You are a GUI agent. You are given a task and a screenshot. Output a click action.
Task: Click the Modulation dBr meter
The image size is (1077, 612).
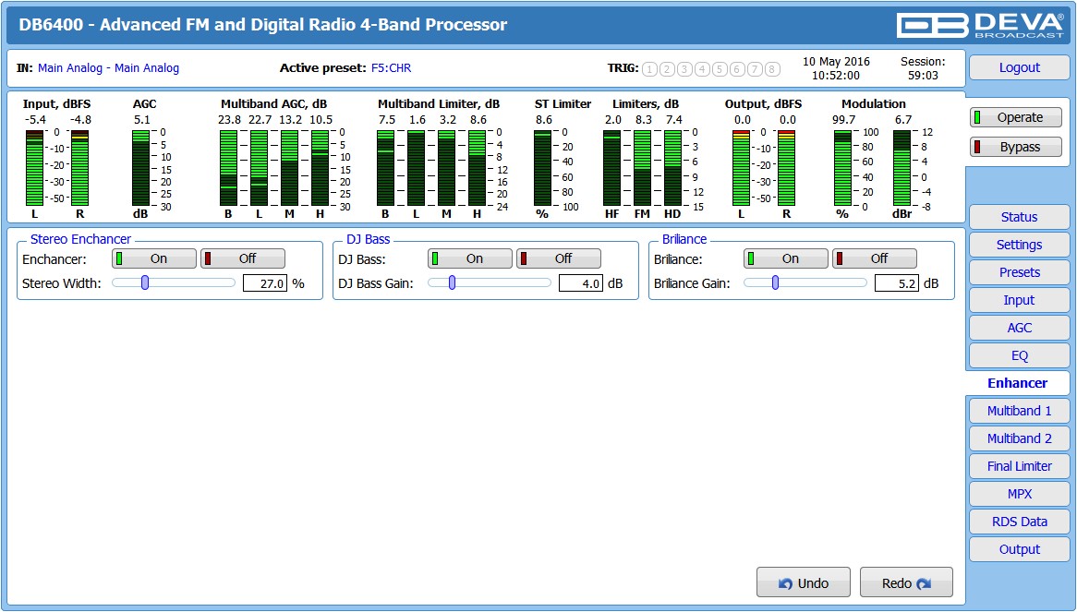point(902,168)
